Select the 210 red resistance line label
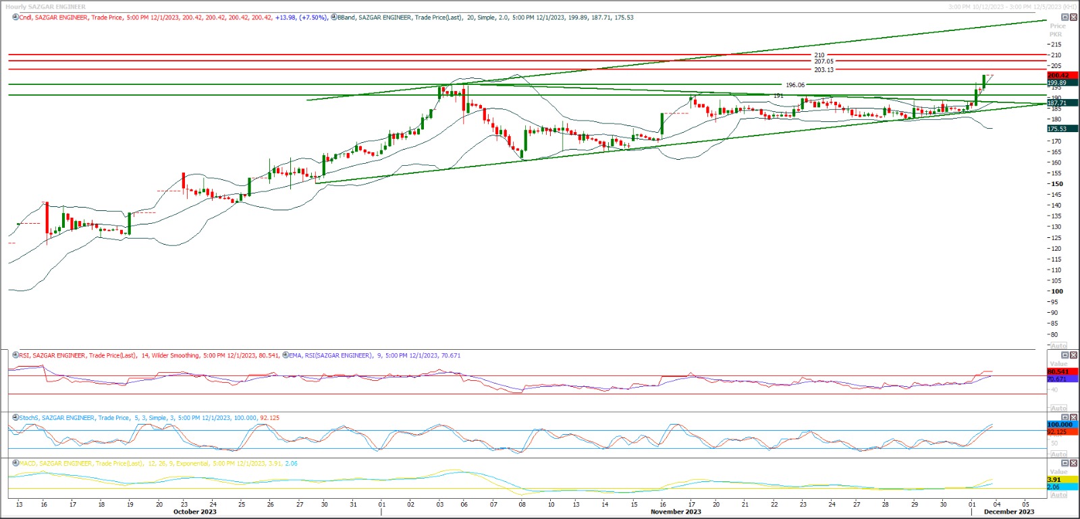The width and height of the screenshot is (1080, 519). (819, 55)
